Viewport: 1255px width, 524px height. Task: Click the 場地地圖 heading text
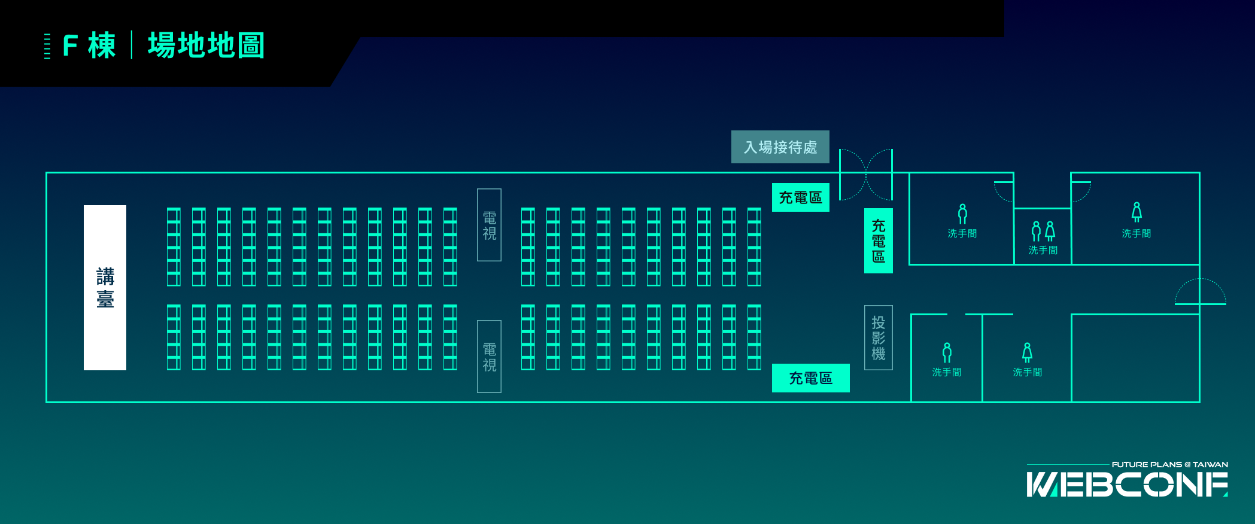pyautogui.click(x=206, y=46)
